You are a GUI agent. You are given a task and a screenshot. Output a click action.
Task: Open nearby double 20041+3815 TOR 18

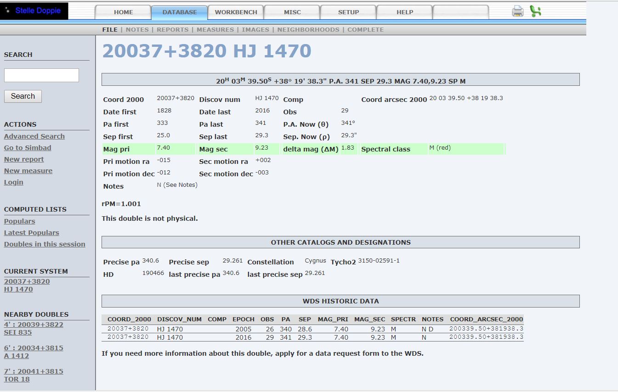[x=34, y=375]
